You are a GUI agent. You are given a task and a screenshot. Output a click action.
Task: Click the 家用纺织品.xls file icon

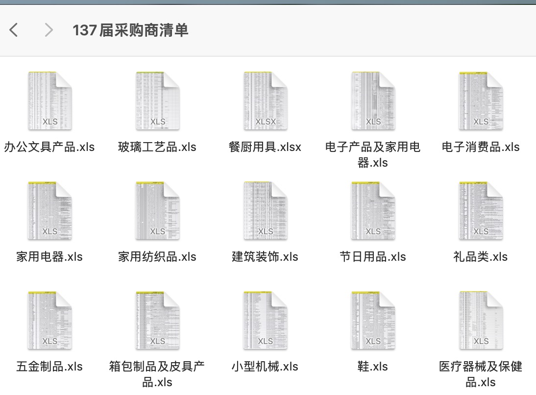point(157,210)
